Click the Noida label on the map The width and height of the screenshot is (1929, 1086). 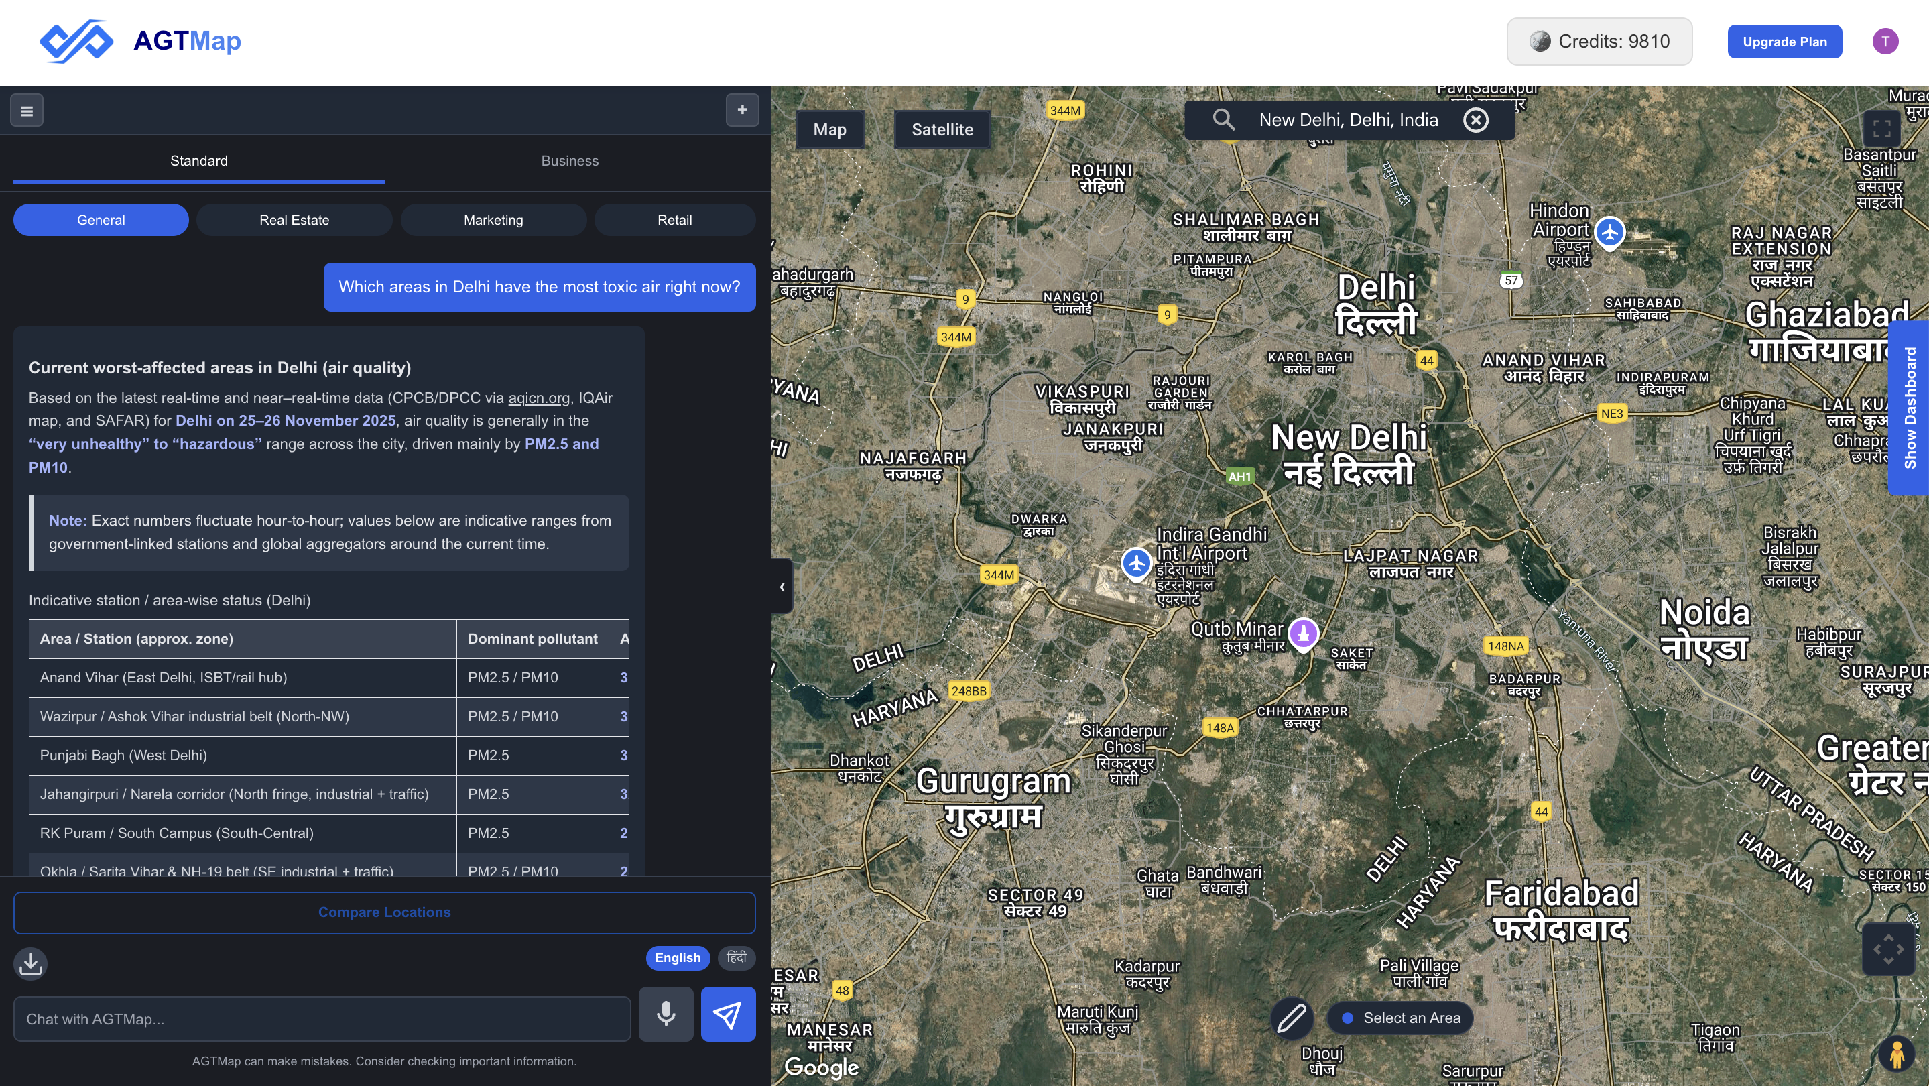1704,630
